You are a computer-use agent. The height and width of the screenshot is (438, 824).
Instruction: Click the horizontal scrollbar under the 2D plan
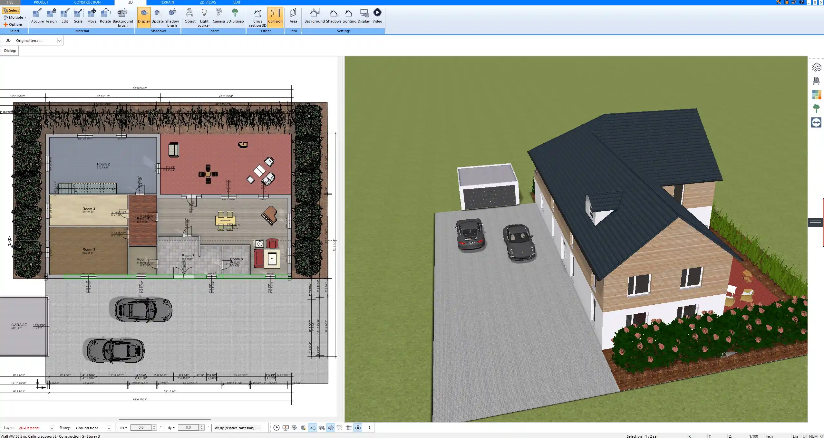click(x=165, y=419)
